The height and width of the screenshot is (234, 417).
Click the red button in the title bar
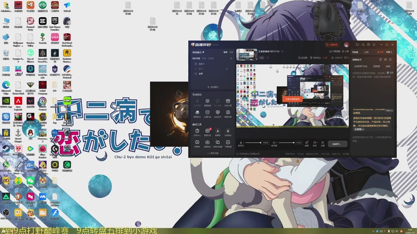tap(332, 45)
